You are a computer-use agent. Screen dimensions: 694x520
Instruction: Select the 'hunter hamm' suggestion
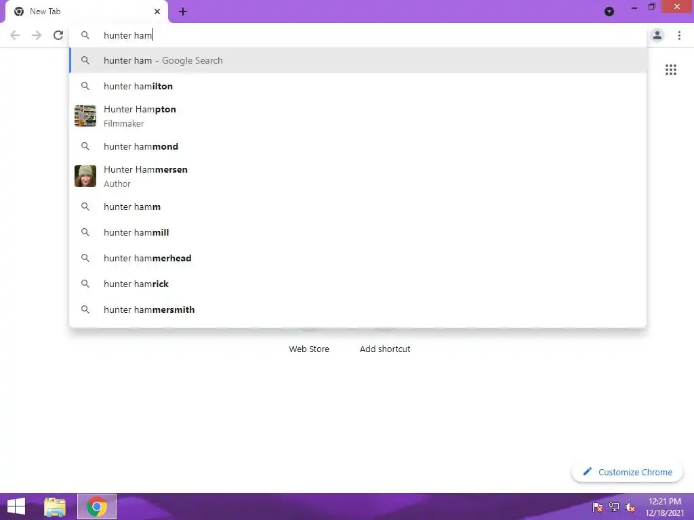[358, 207]
